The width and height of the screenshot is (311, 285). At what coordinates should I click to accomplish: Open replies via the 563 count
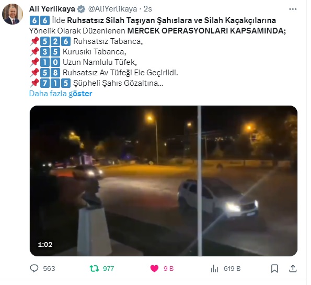pos(49,268)
